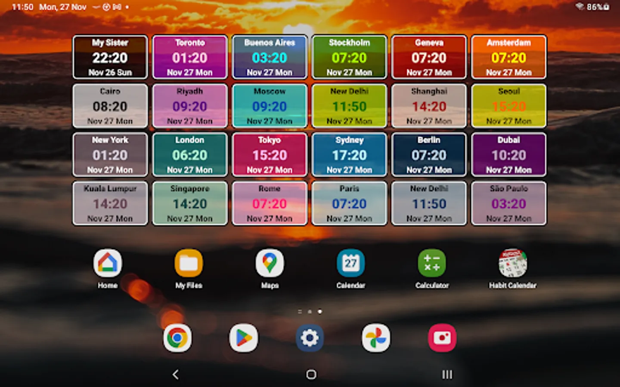Open the São Paulo clock widget
The height and width of the screenshot is (387, 620).
(x=508, y=203)
